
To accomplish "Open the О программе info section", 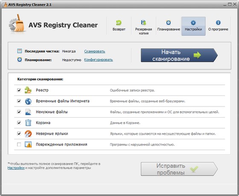I will pyautogui.click(x=218, y=26).
